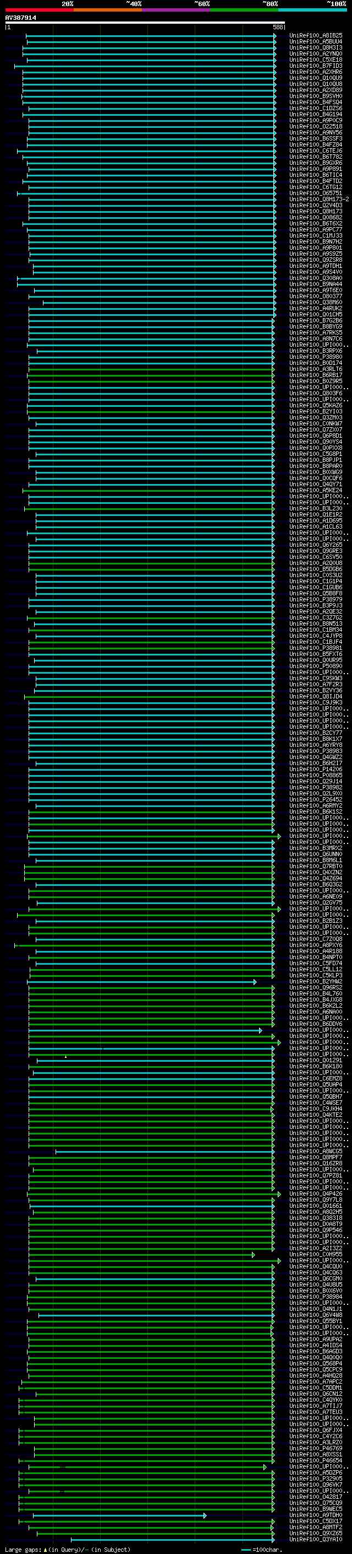Select label UniRef100_P50890
The image size is (352, 1554).
[x=315, y=666]
